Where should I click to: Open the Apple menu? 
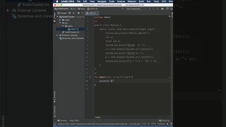click(x=57, y=1)
